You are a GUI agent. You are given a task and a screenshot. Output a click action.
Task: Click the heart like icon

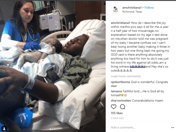pos(113,107)
